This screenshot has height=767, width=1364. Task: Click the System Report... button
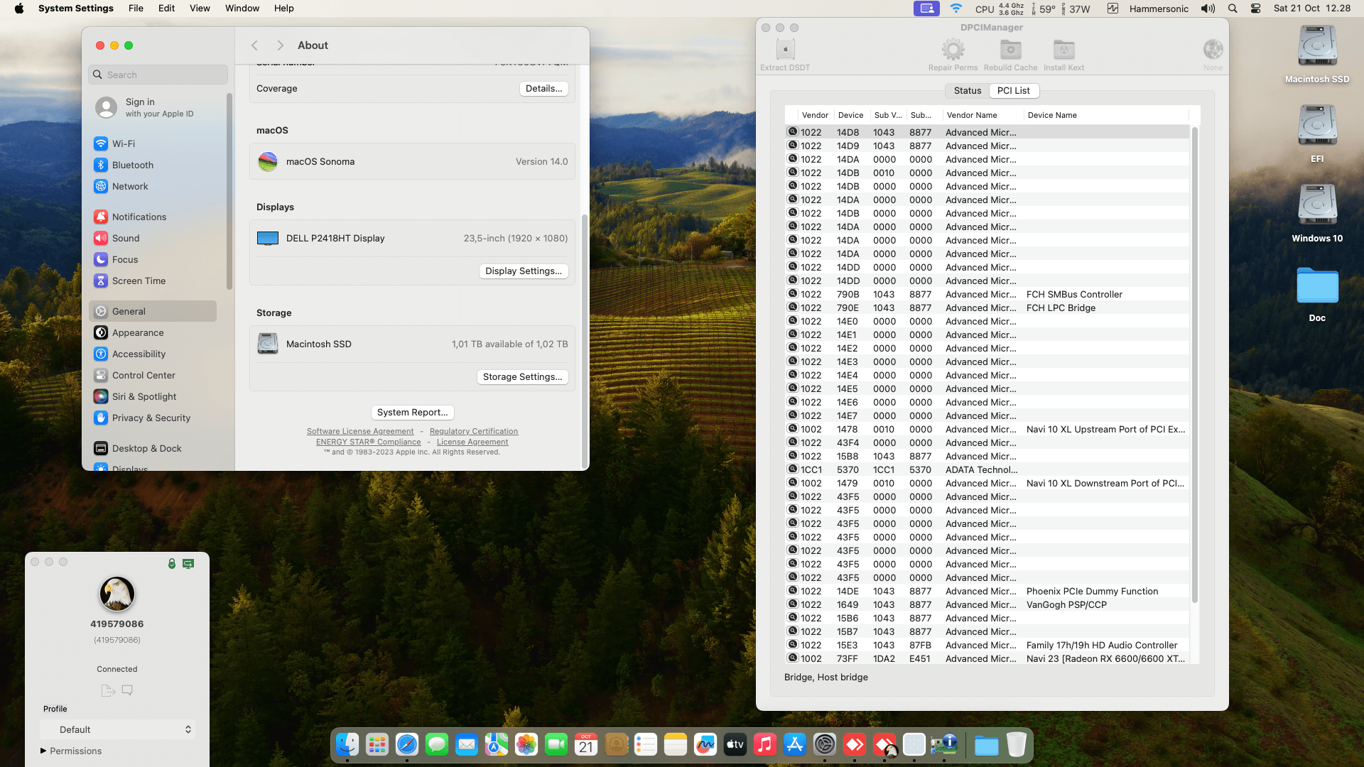point(412,413)
